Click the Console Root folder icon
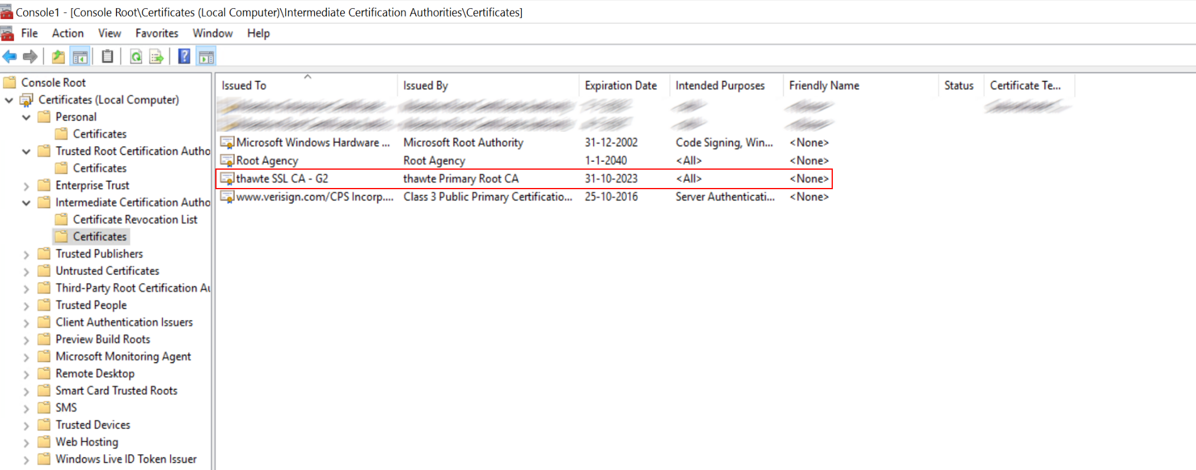The height and width of the screenshot is (470, 1196). pos(9,82)
